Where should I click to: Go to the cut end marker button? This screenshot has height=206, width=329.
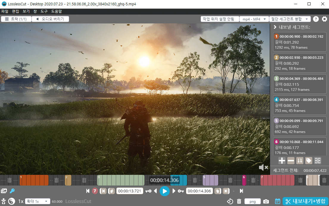click(x=226, y=191)
